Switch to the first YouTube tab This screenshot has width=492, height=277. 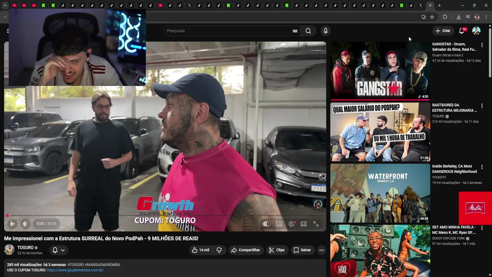click(x=14, y=5)
